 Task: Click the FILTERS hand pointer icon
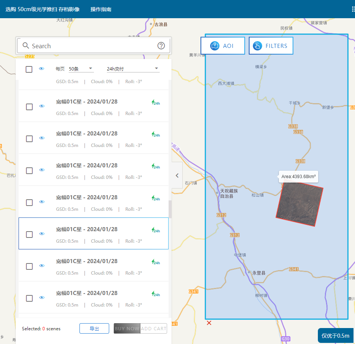[257, 46]
